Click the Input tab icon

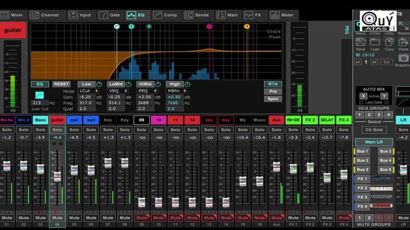pyautogui.click(x=73, y=15)
